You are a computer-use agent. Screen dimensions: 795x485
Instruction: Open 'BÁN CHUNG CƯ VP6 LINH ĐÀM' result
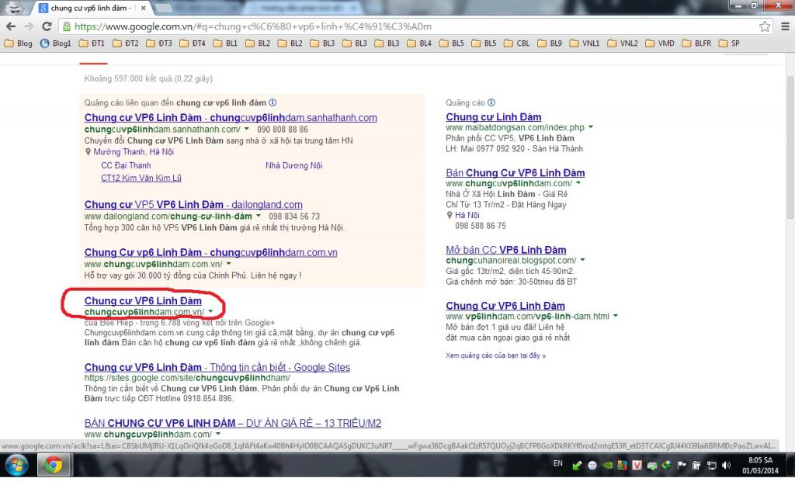click(x=233, y=423)
